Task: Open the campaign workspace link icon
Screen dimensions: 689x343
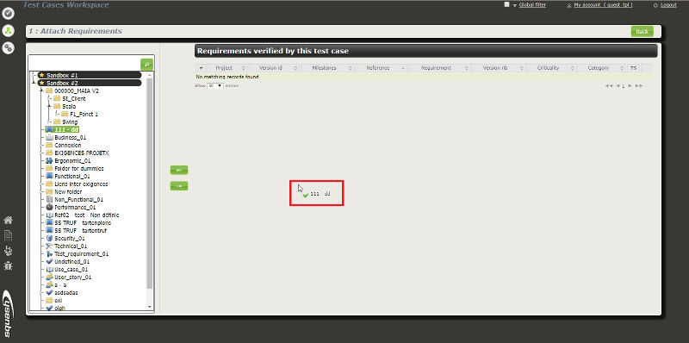Action: click(9, 48)
